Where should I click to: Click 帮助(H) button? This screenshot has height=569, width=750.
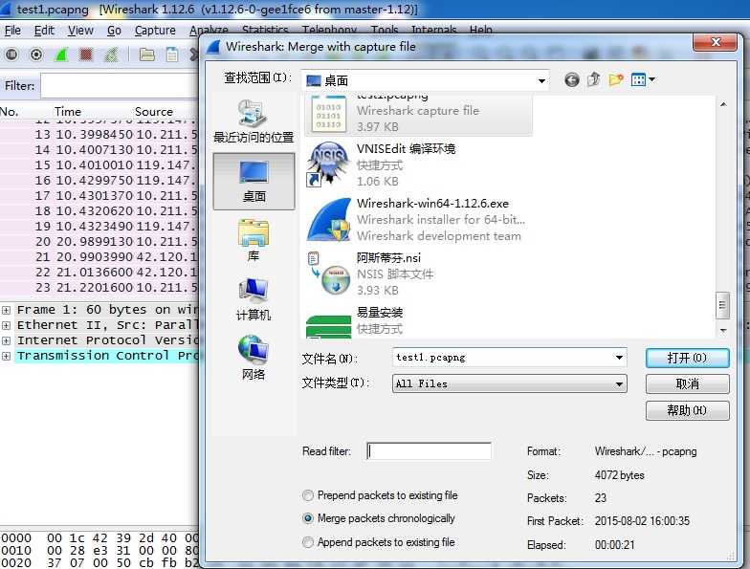(687, 410)
